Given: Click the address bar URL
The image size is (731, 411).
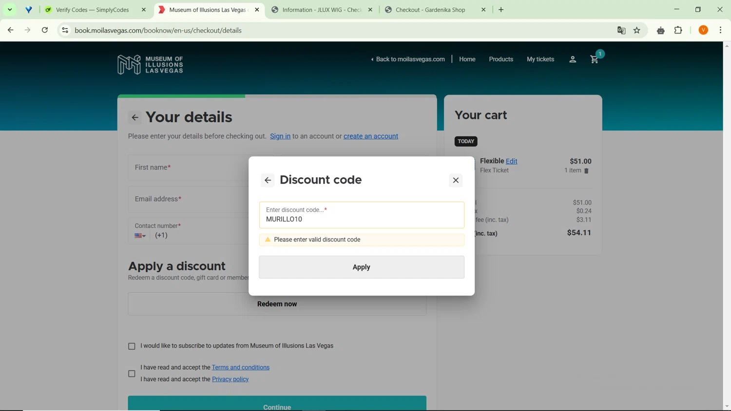Looking at the screenshot, I should pyautogui.click(x=158, y=30).
